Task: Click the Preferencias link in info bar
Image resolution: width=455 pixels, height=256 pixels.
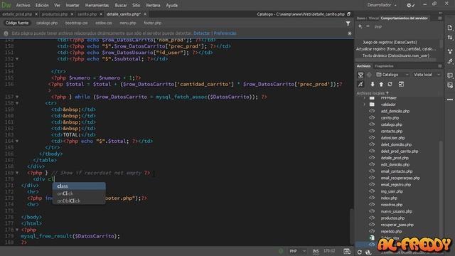Action: point(225,33)
